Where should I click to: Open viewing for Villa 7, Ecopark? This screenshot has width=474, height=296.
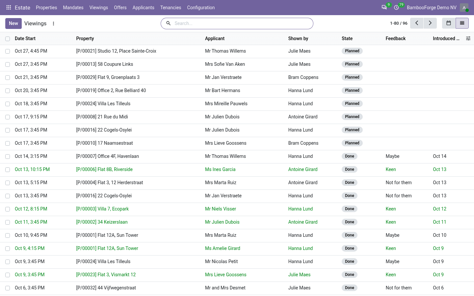(102, 209)
